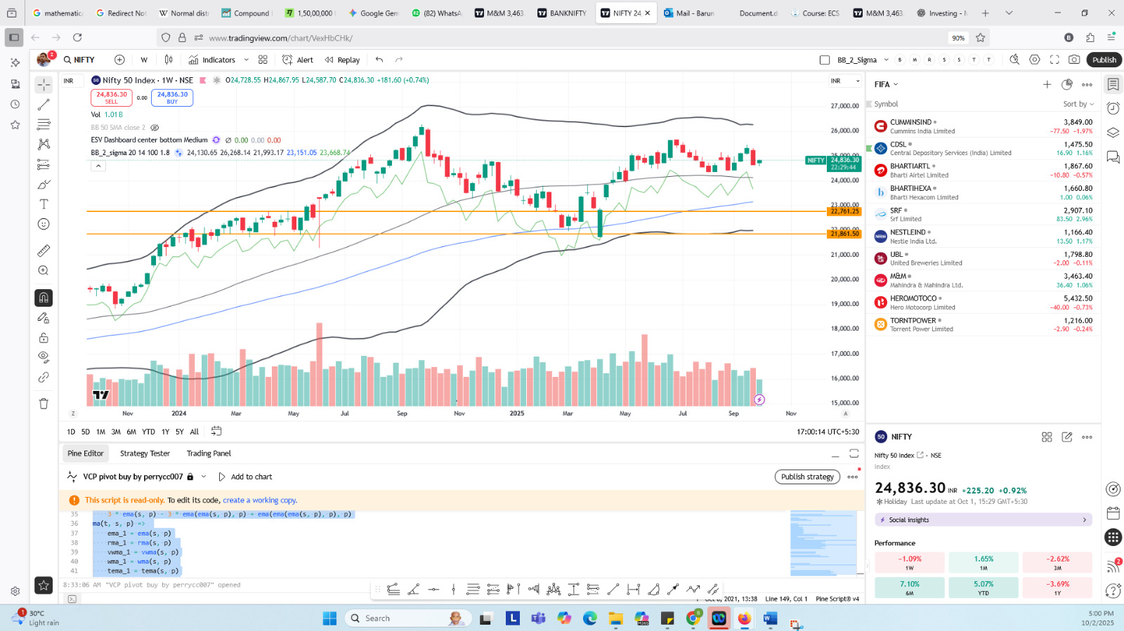Open Microsoft Word from the taskbar
Viewport: 1124px width, 631px height.
(770, 618)
